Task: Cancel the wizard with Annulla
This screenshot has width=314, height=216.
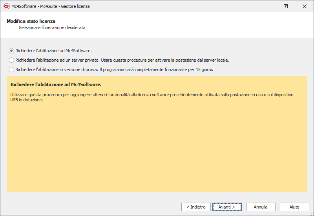Action: (x=261, y=207)
